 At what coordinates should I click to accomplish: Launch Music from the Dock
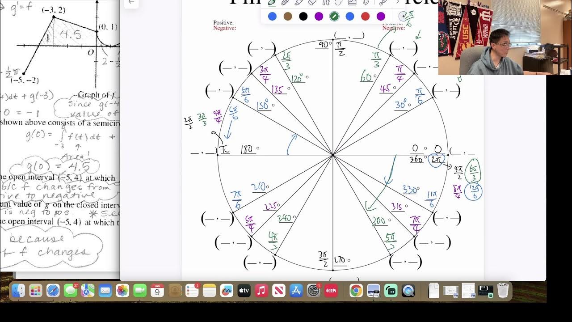pyautogui.click(x=261, y=291)
